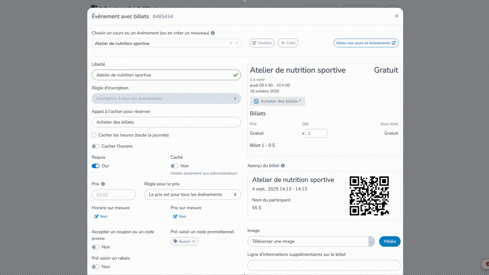Toggle the Caché switch
Image resolution: width=489 pixels, height=275 pixels.
[174, 166]
